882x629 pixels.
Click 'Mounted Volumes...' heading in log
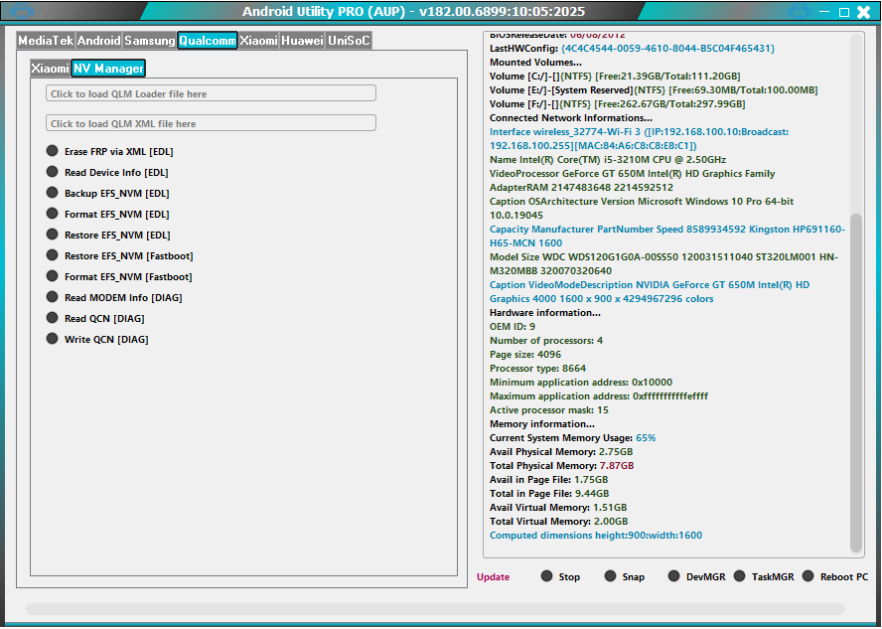tap(535, 62)
